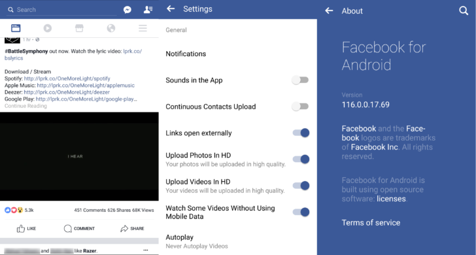
Task: Open the Apple Music OneMoreLight link
Action: [x=86, y=85]
